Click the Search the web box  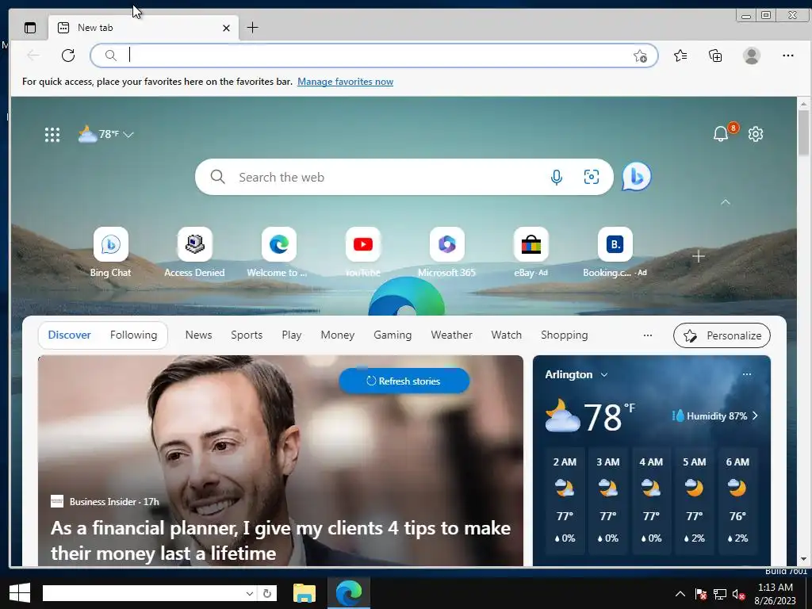coord(404,177)
